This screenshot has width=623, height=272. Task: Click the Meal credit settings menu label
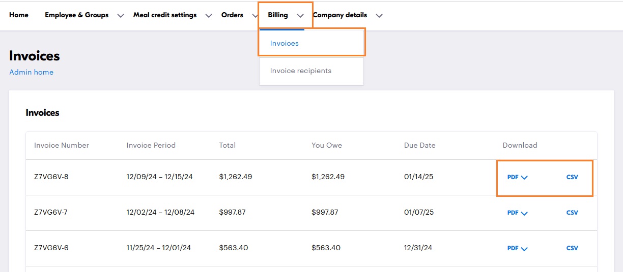pos(165,15)
